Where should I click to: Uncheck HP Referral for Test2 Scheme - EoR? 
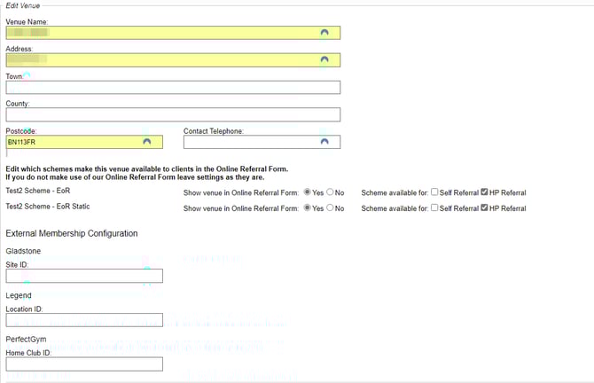tap(484, 191)
